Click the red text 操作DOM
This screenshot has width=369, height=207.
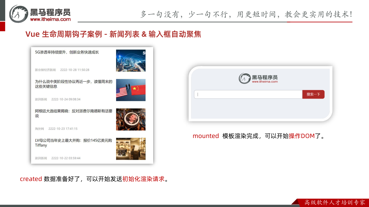pos(302,136)
